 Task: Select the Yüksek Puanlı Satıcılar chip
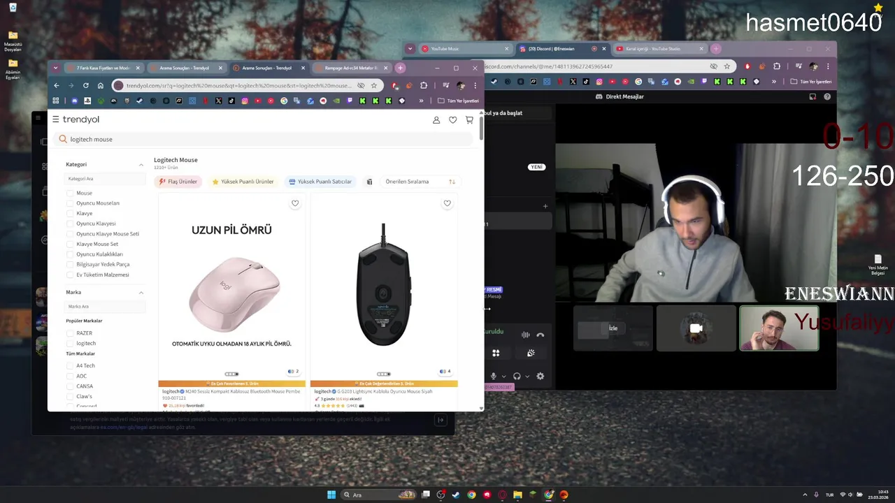pyautogui.click(x=320, y=182)
